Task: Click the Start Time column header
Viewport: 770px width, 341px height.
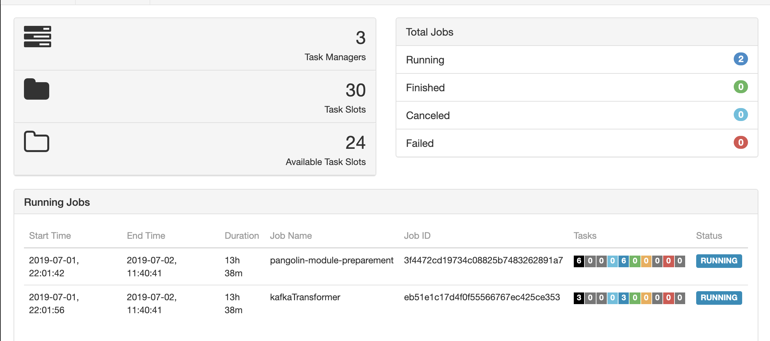Action: [x=50, y=236]
